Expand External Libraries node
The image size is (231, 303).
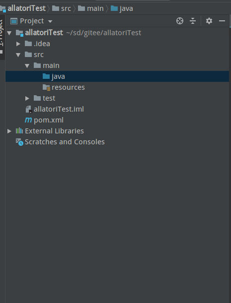9,131
